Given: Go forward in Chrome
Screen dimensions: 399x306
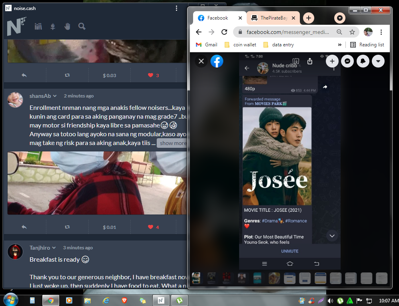Looking at the screenshot, I should pyautogui.click(x=211, y=32).
